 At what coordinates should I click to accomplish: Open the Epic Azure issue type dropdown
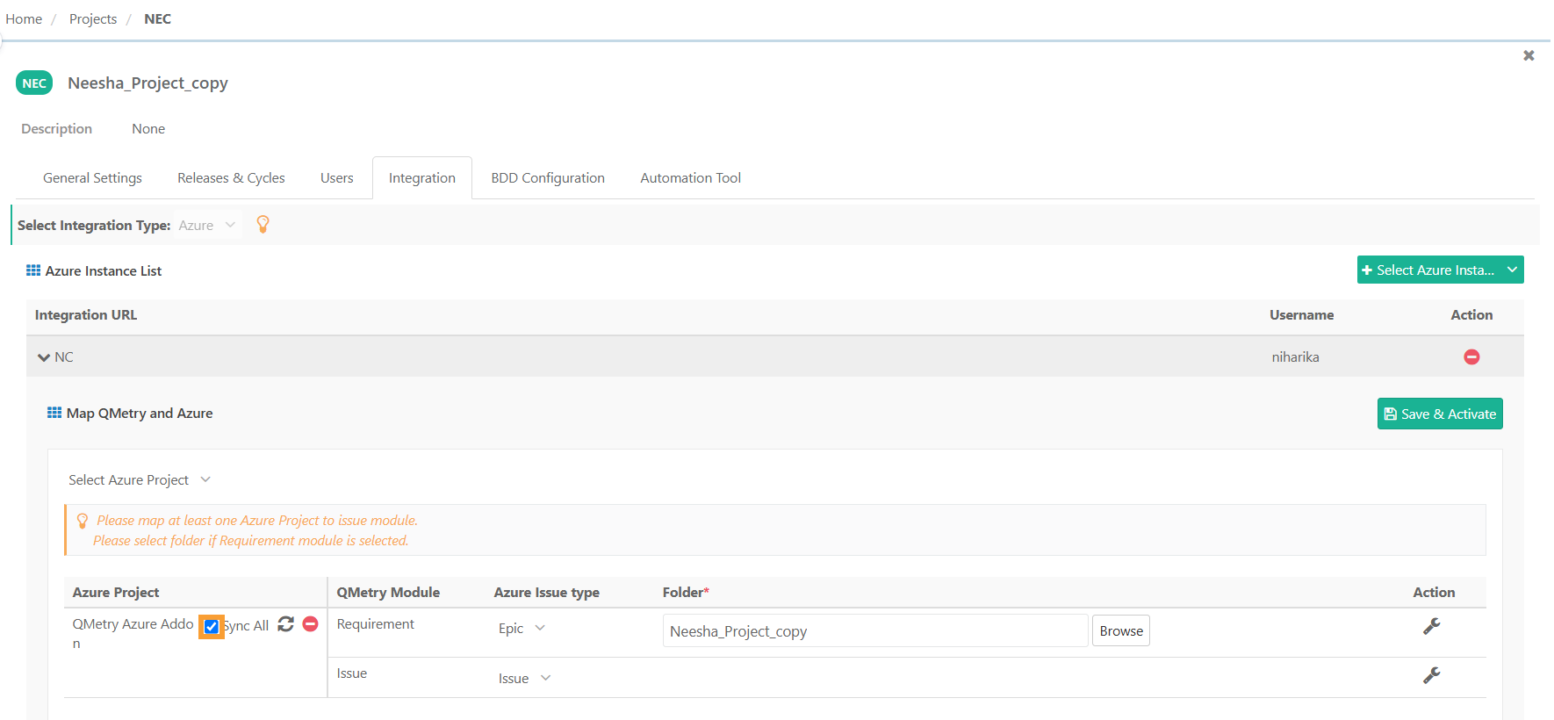click(x=522, y=629)
